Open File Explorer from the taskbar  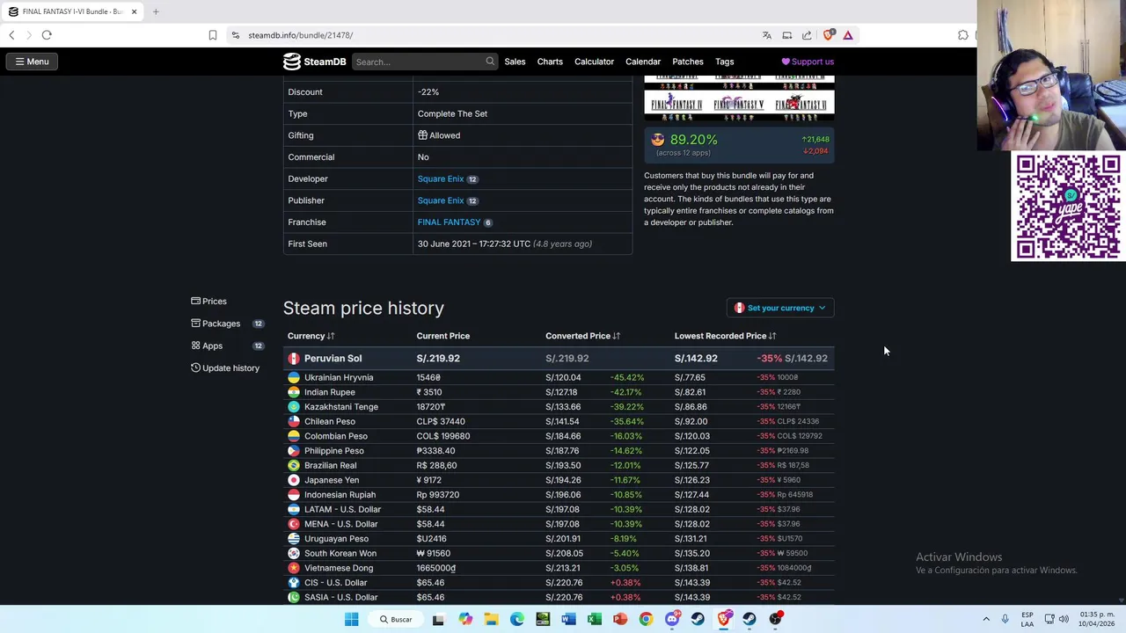pos(491,619)
